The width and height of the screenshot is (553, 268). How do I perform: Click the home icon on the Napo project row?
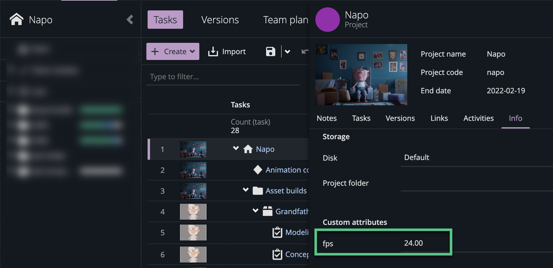249,149
